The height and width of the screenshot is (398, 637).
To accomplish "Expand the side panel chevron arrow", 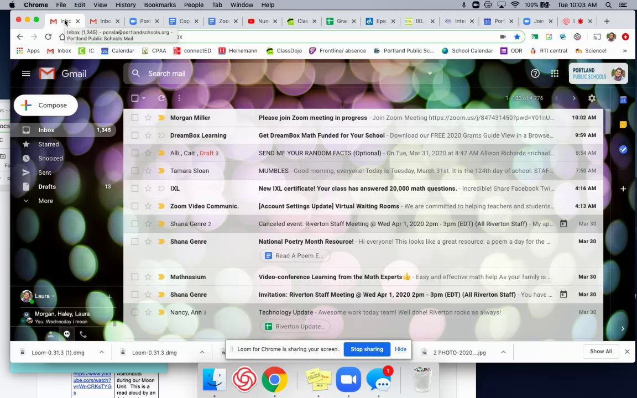I will pyautogui.click(x=623, y=328).
